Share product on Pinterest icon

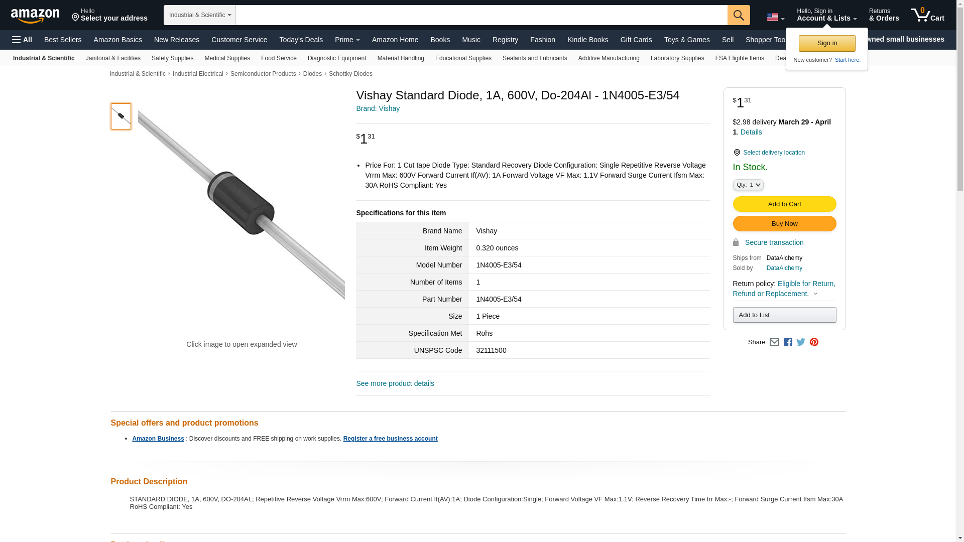[x=814, y=342]
